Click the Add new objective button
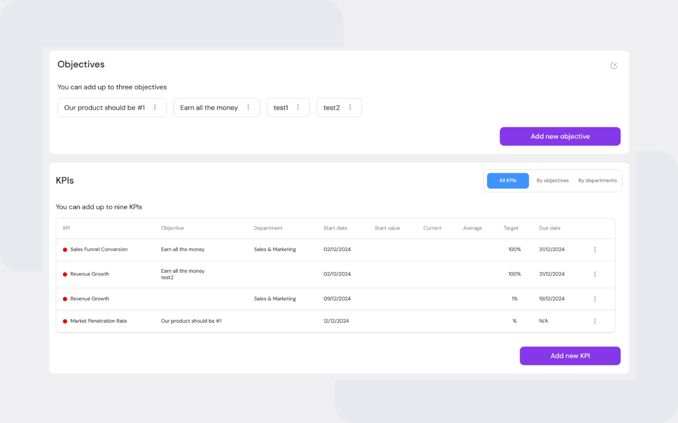This screenshot has width=678, height=423. [560, 136]
